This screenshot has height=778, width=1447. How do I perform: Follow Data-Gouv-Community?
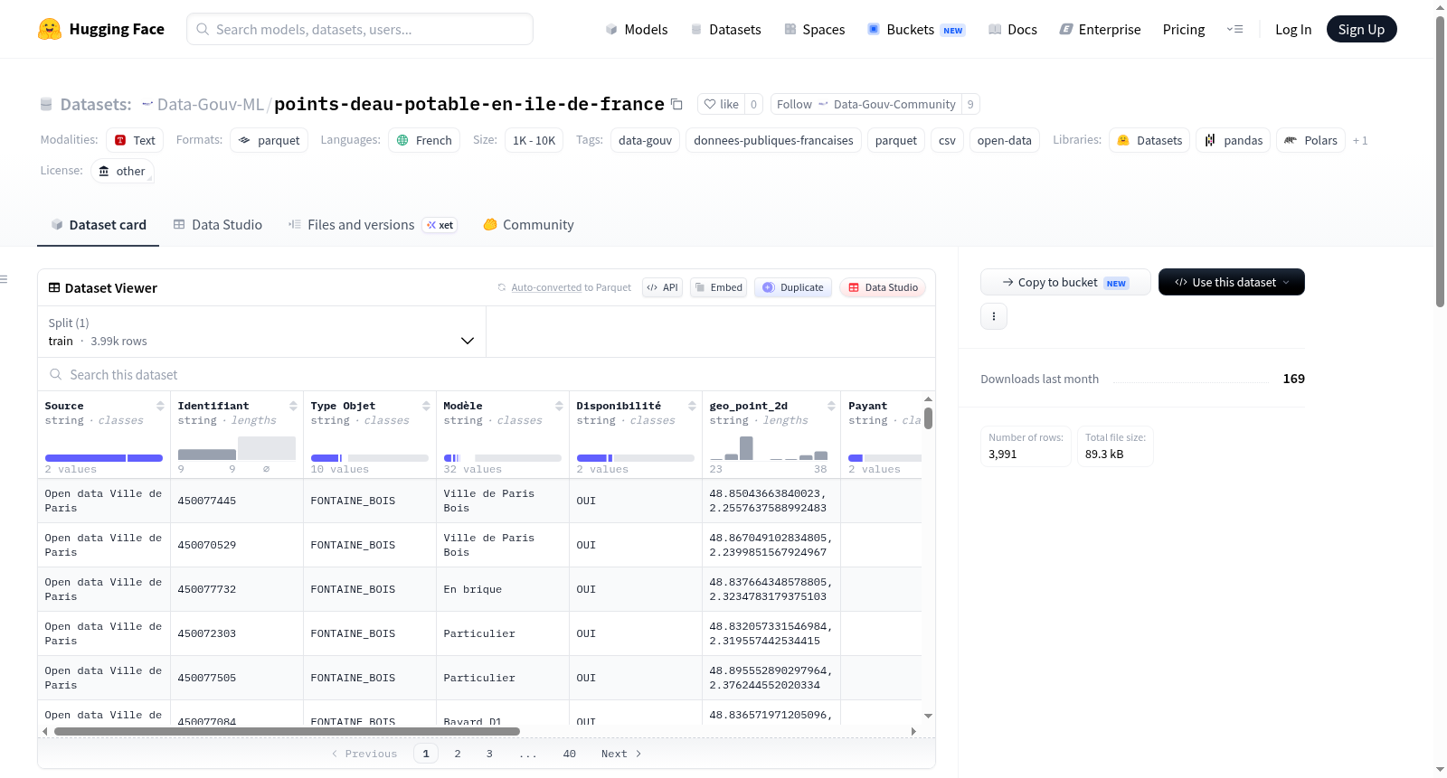tap(865, 104)
